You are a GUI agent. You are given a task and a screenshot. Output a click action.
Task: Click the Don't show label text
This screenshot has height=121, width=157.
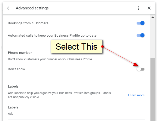click(16, 69)
